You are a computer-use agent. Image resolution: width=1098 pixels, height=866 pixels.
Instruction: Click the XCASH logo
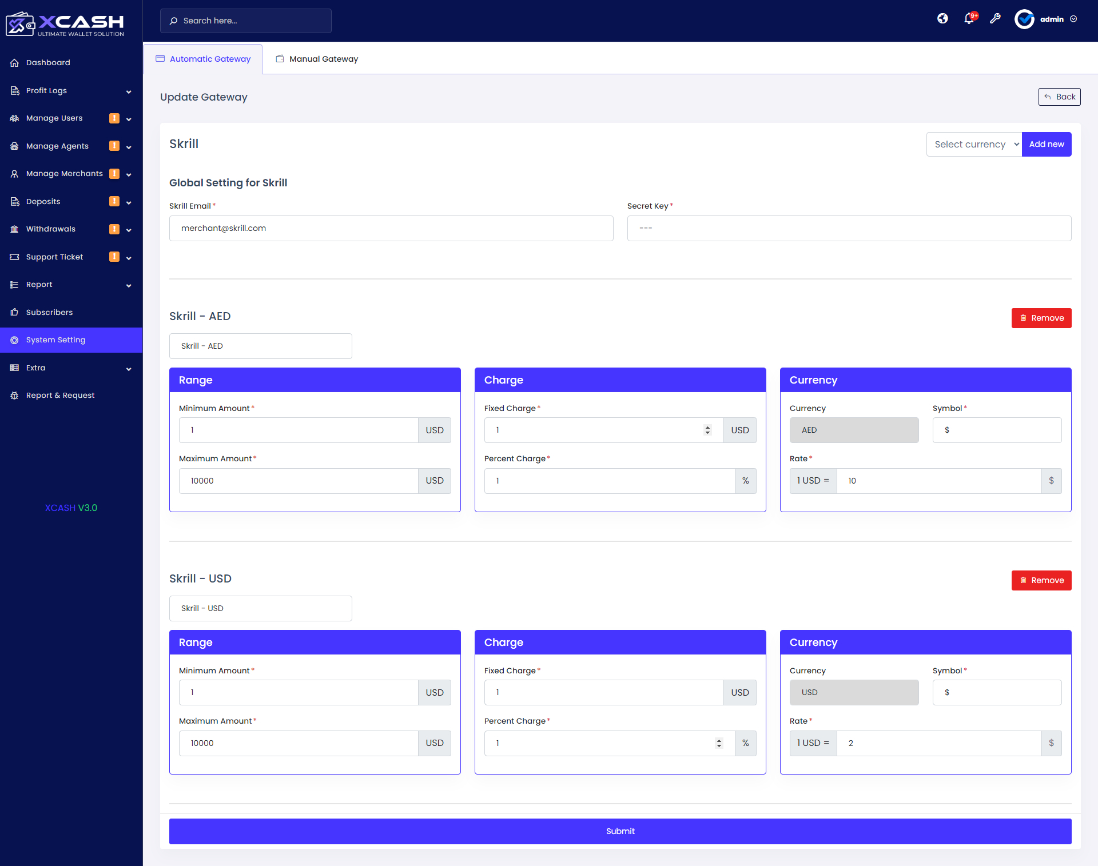[x=65, y=23]
